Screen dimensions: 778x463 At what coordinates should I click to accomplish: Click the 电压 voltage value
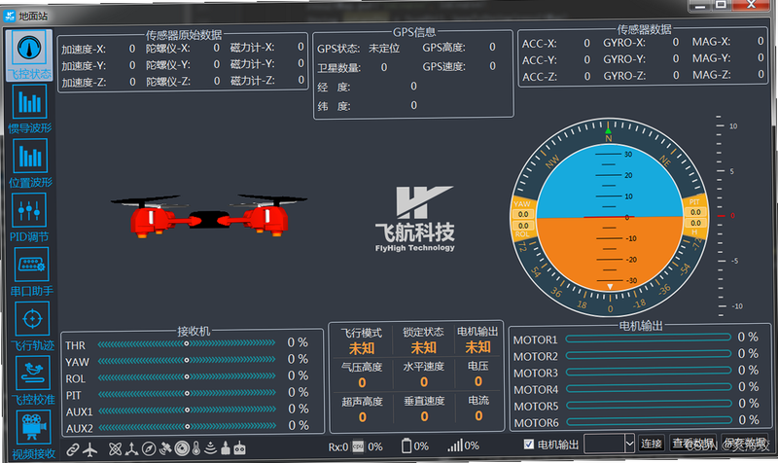point(478,381)
